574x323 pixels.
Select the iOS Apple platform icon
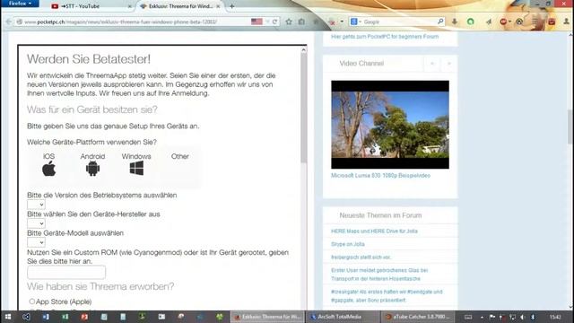coord(49,169)
